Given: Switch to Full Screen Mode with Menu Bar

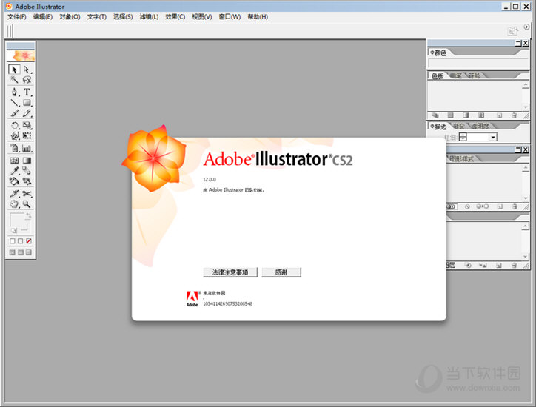Looking at the screenshot, I should pyautogui.click(x=21, y=252).
